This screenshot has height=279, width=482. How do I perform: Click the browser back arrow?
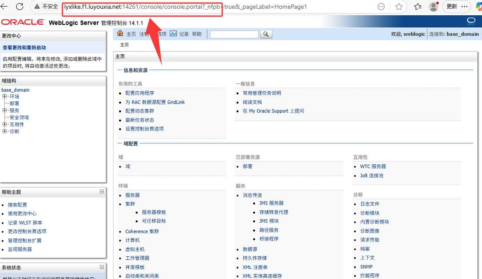coord(3,7)
